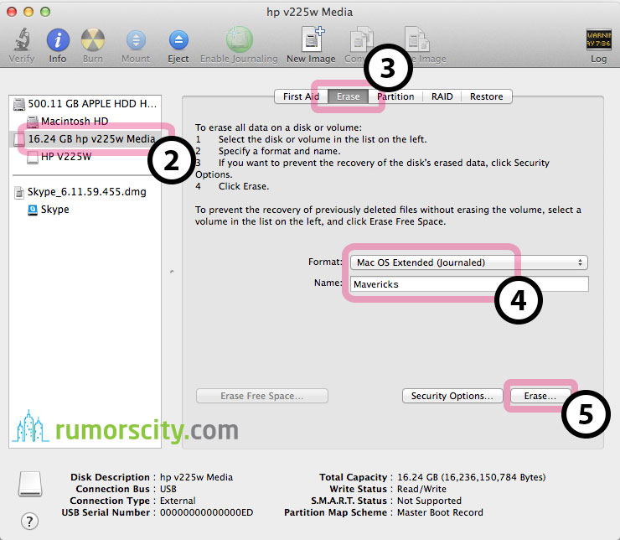The image size is (620, 540).
Task: Select the 500.11 GB APPLE HDD disk
Action: 85,104
